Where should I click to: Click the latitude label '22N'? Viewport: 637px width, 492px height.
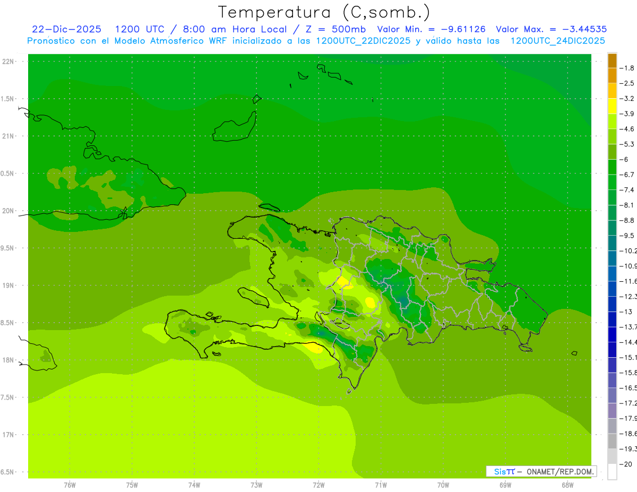coord(8,62)
